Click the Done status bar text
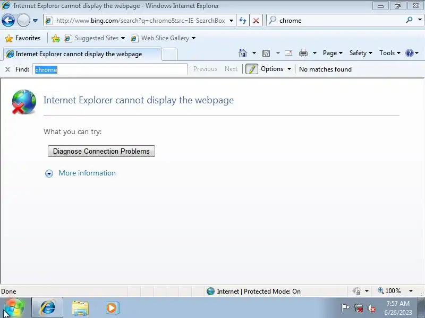Image resolution: width=425 pixels, height=318 pixels. pyautogui.click(x=8, y=291)
